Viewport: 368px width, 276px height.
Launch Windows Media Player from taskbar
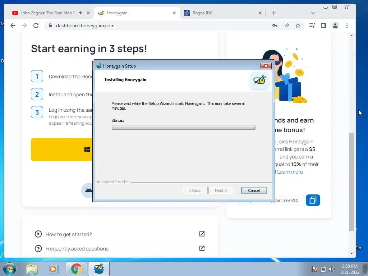click(54, 269)
